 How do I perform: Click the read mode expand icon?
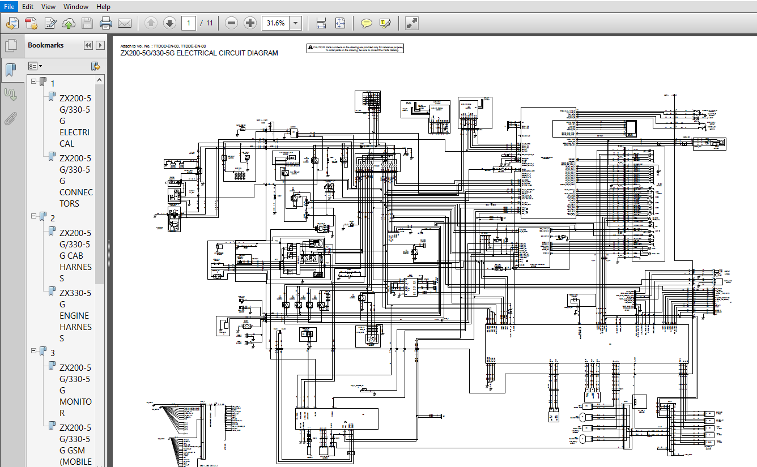[x=412, y=23]
